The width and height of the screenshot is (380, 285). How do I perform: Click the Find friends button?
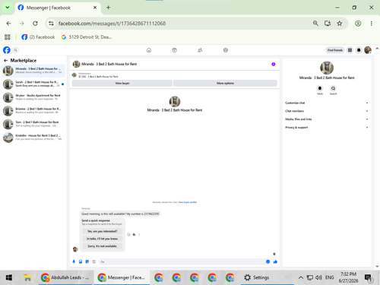(x=335, y=50)
